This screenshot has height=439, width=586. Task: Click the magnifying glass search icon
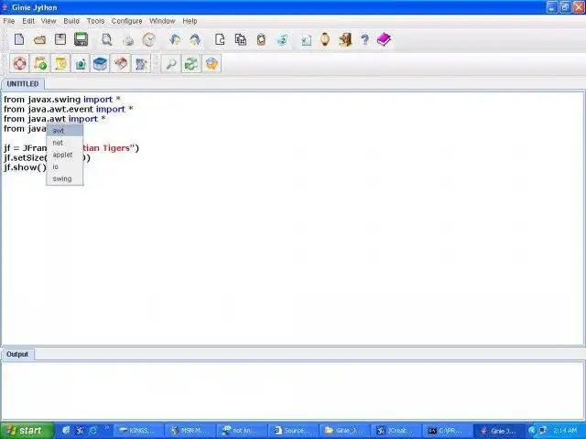pyautogui.click(x=171, y=63)
